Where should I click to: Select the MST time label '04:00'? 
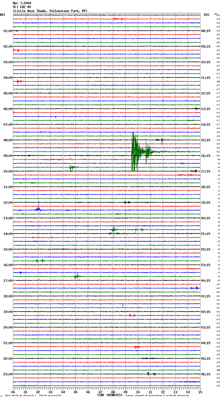pos(8,78)
